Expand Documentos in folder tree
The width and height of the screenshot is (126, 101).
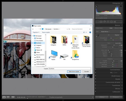pos(33,41)
